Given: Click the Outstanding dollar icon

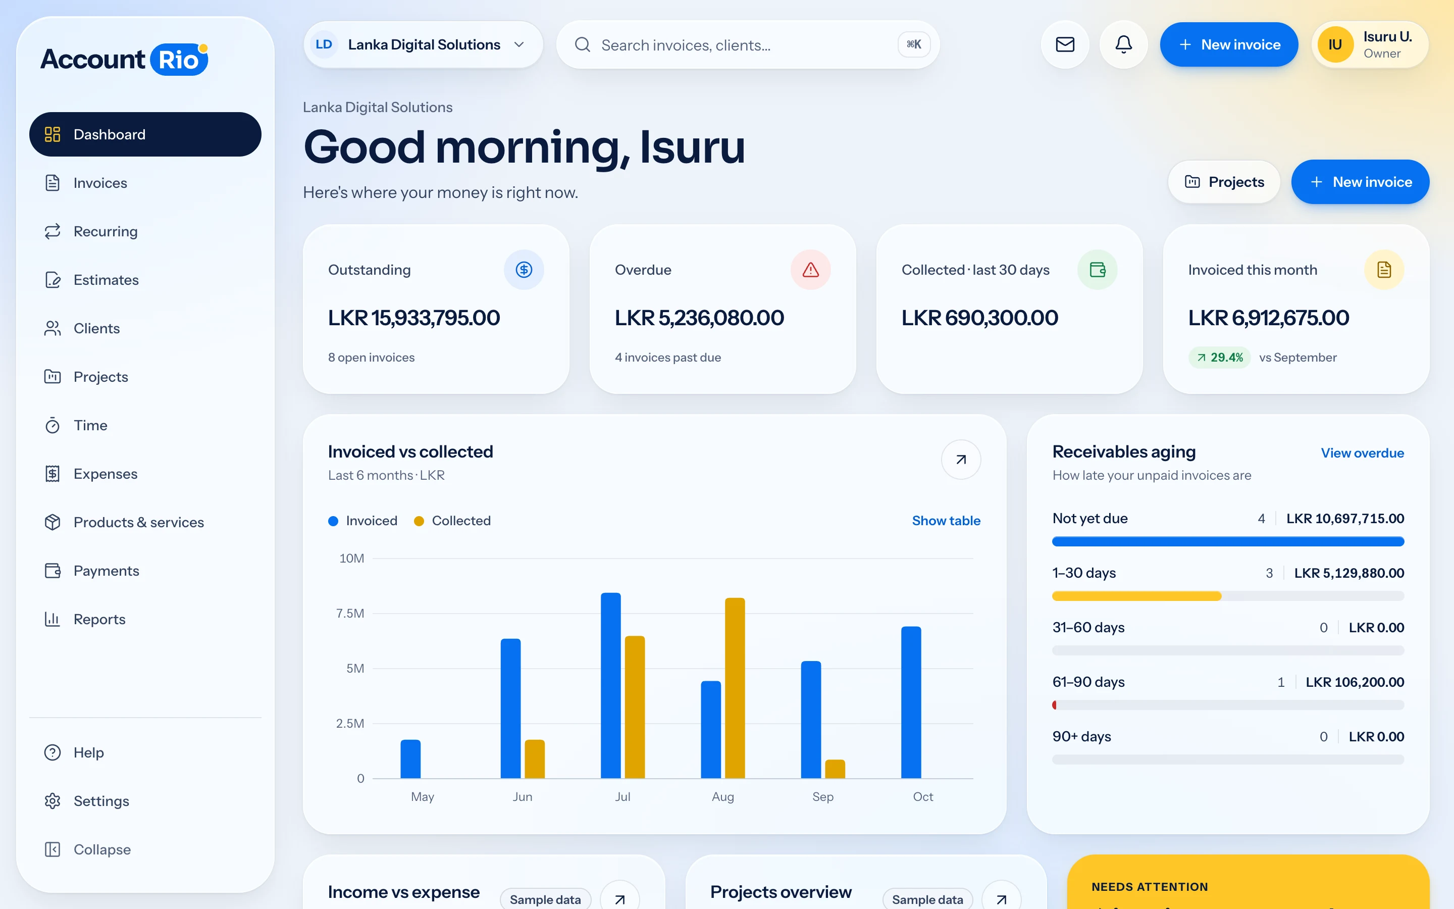Looking at the screenshot, I should 524,270.
